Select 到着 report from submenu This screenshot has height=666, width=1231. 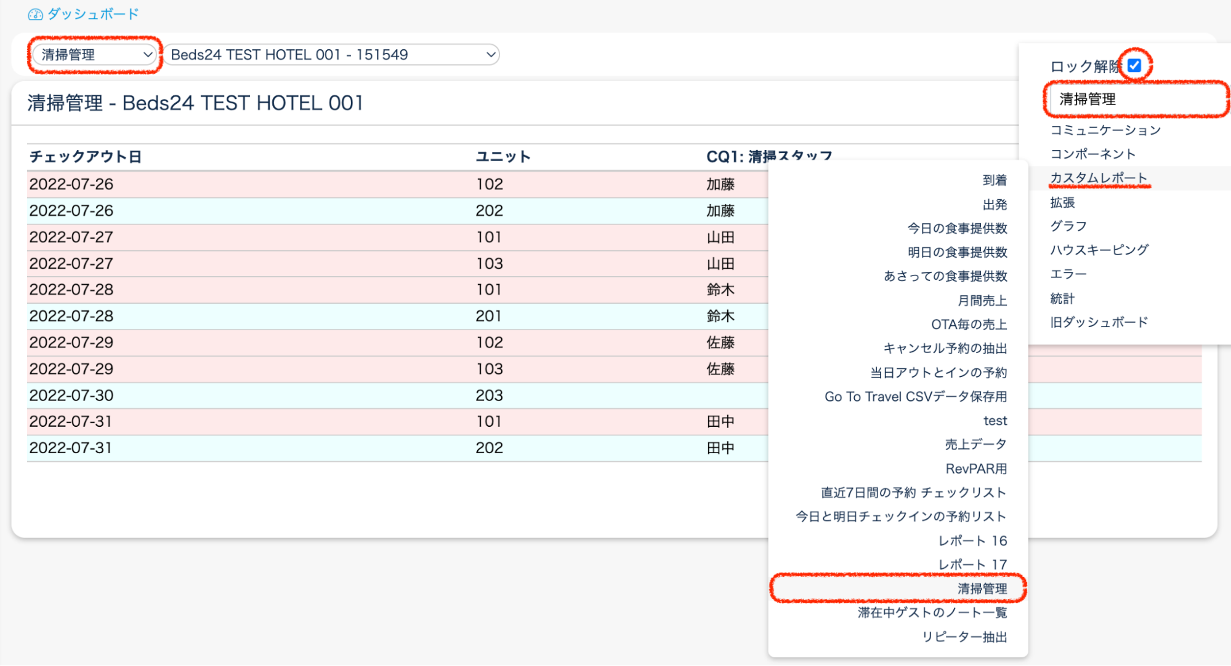click(x=995, y=180)
